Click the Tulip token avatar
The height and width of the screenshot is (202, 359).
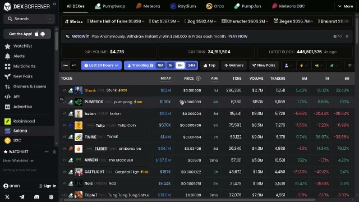click(79, 125)
